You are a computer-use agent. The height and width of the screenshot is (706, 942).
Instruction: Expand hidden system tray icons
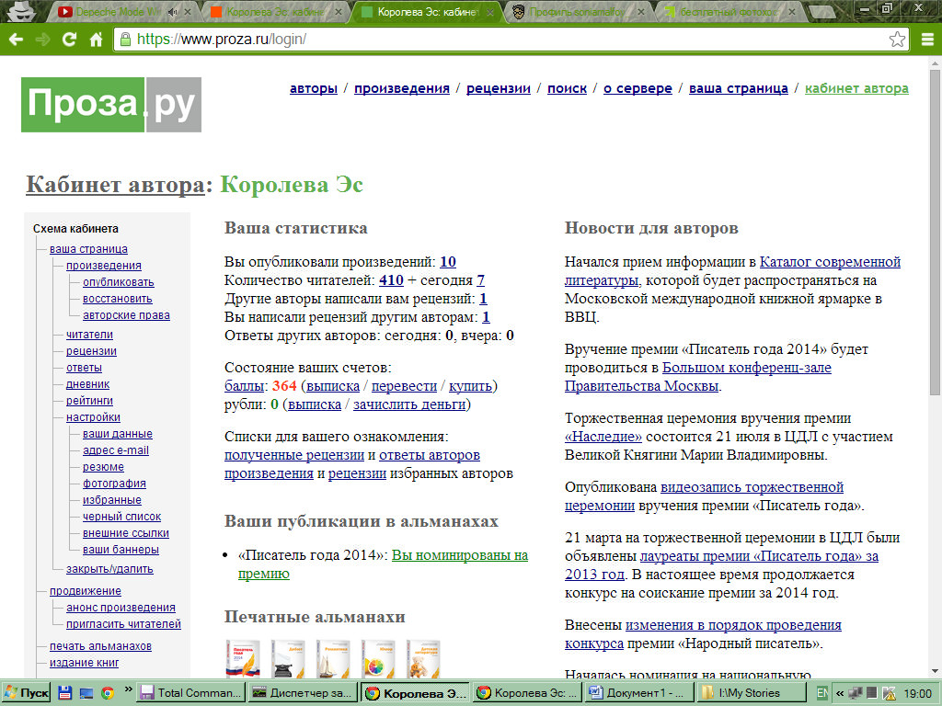click(x=839, y=693)
